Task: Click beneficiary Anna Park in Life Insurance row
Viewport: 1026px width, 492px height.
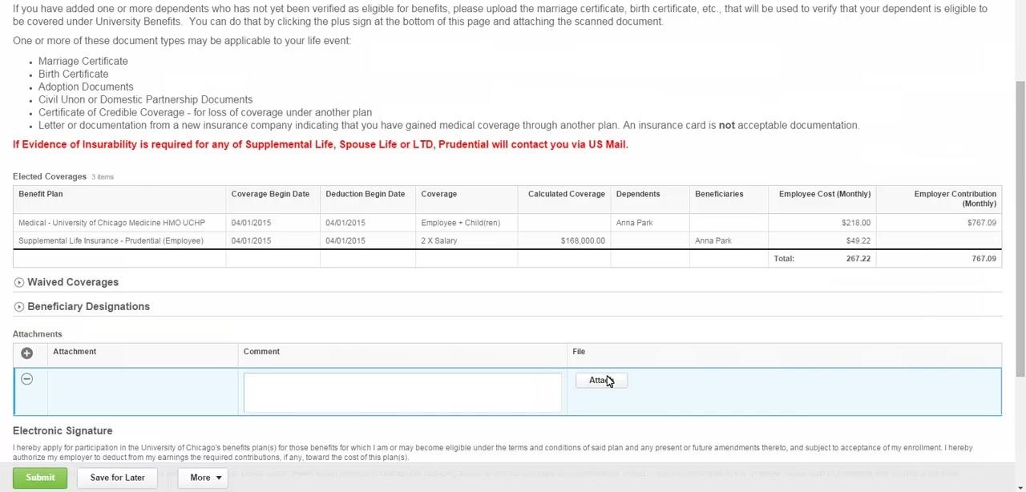Action: tap(713, 240)
